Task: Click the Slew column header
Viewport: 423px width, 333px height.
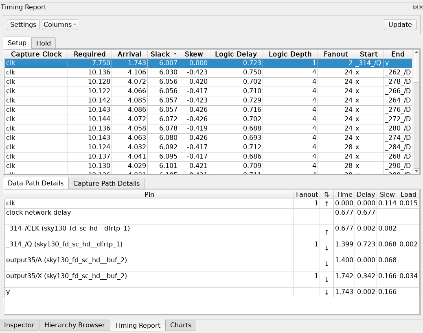Action: [387, 194]
